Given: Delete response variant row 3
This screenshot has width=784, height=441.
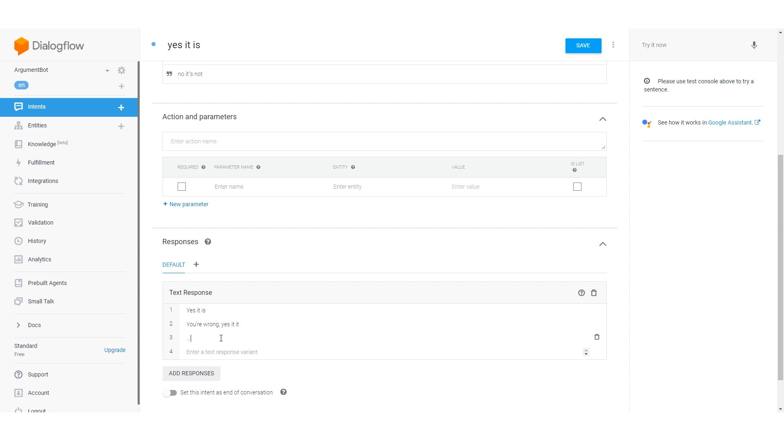Looking at the screenshot, I should [x=597, y=337].
